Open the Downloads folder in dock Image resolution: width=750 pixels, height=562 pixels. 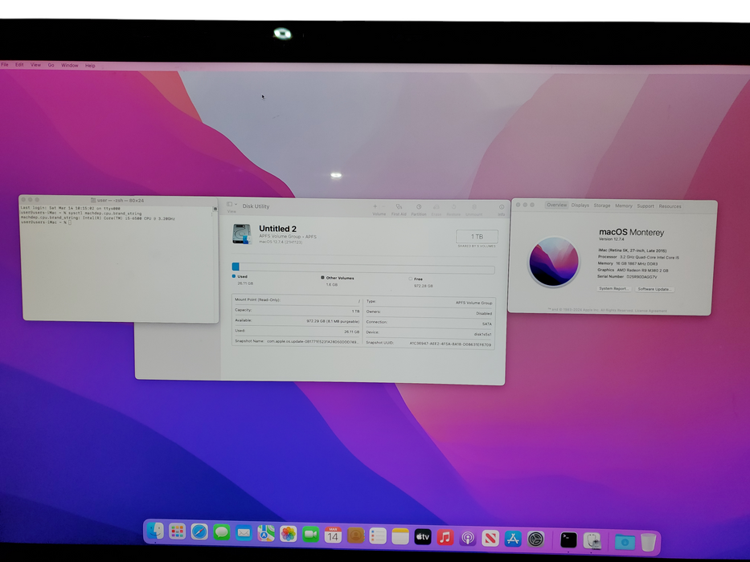(x=625, y=541)
